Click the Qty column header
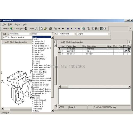This screenshot has height=133, width=133. (85, 46)
